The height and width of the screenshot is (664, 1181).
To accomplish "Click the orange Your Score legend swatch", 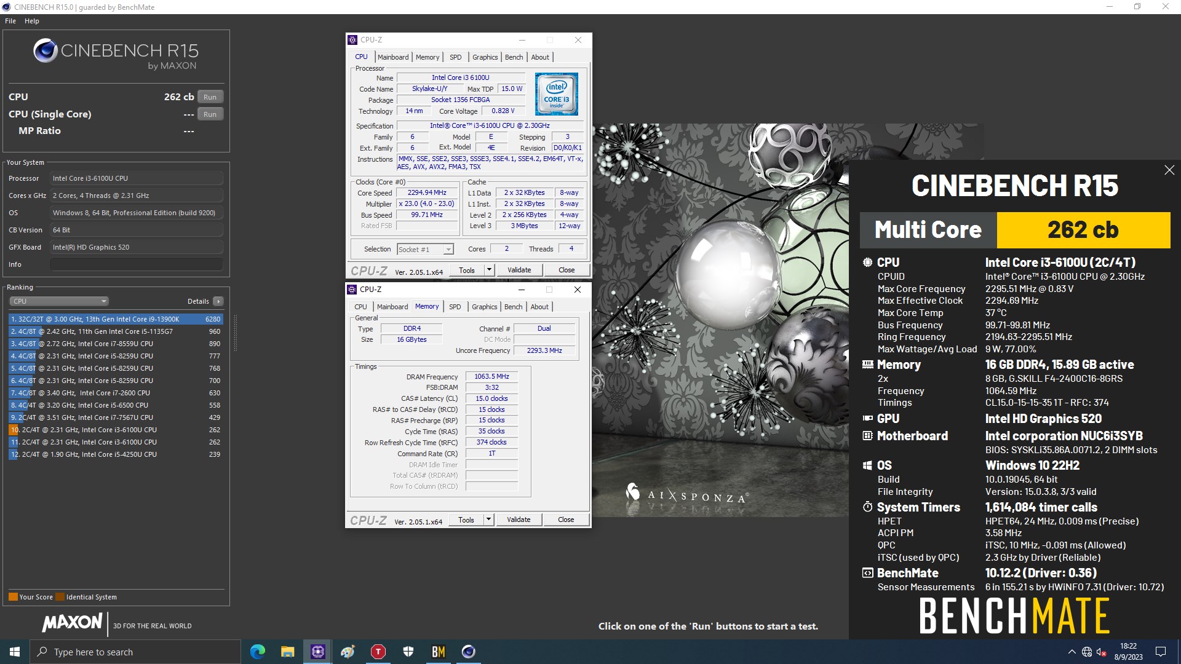I will pos(13,597).
